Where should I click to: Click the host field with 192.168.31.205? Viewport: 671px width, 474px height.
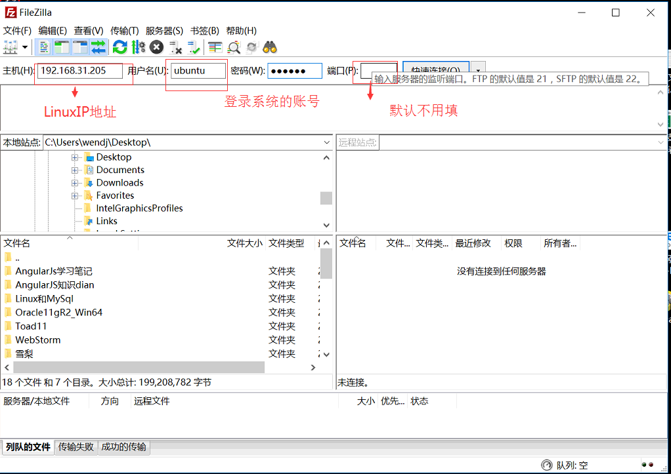click(80, 71)
